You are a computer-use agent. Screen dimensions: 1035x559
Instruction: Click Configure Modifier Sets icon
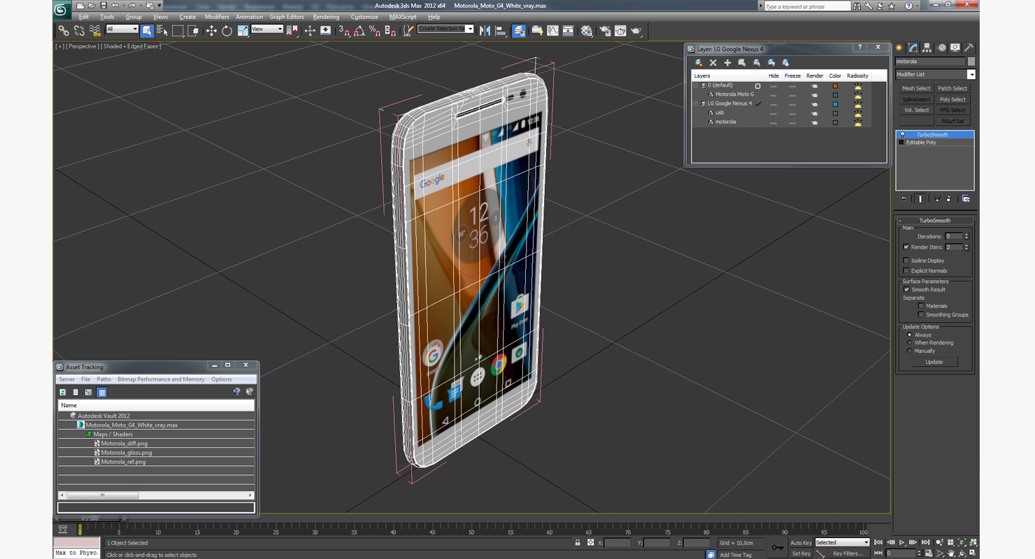pyautogui.click(x=966, y=199)
